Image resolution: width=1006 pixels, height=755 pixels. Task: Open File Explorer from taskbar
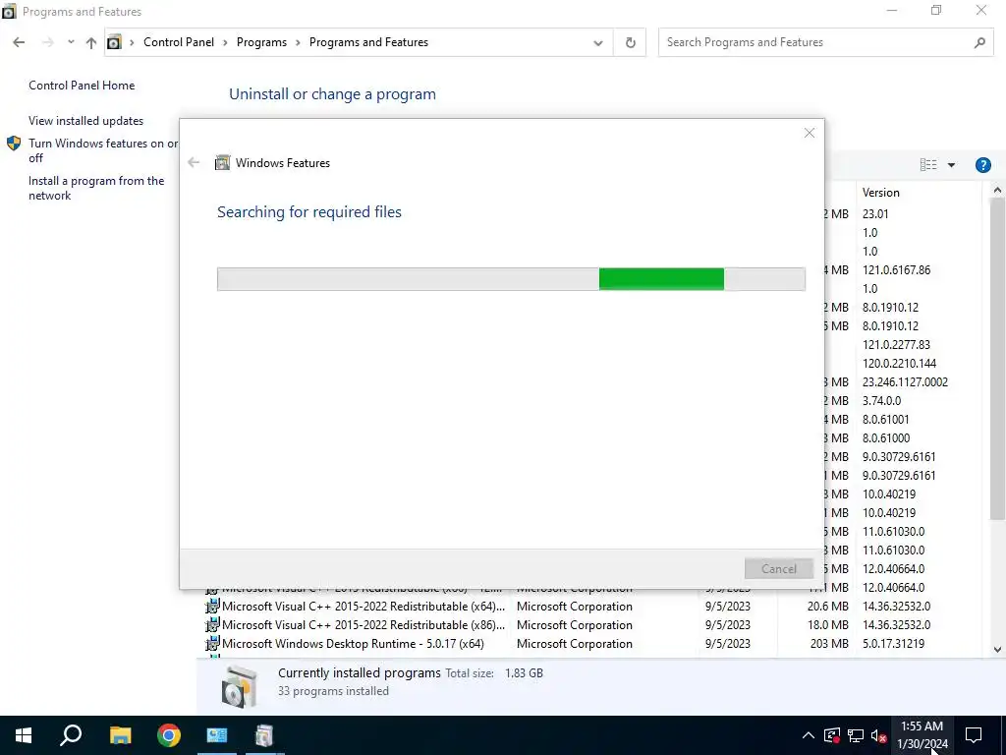[120, 735]
